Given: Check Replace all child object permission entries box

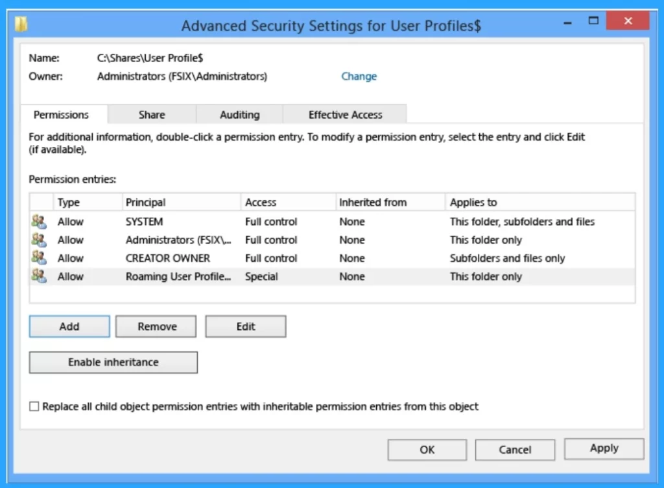Looking at the screenshot, I should 34,406.
